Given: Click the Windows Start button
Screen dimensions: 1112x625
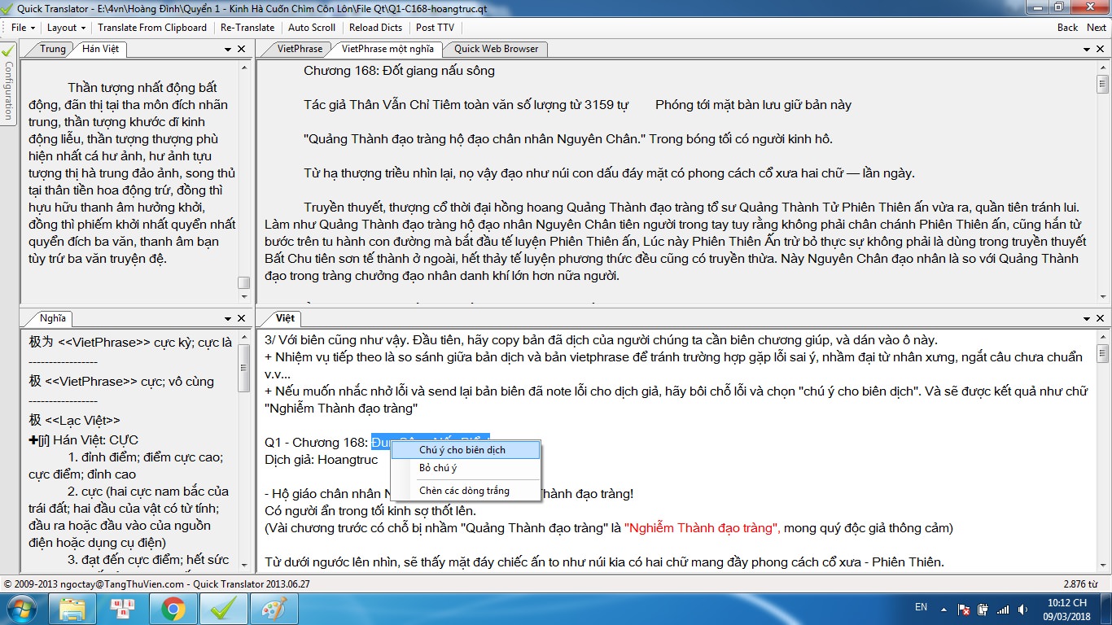Looking at the screenshot, I should (22, 608).
